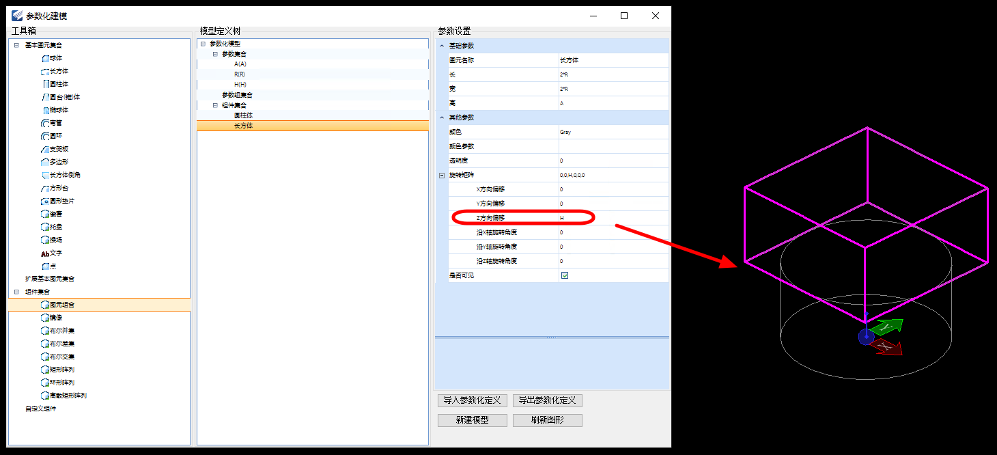Toggle the 是否可见 visibility checkbox
This screenshot has height=455, width=997.
(565, 275)
